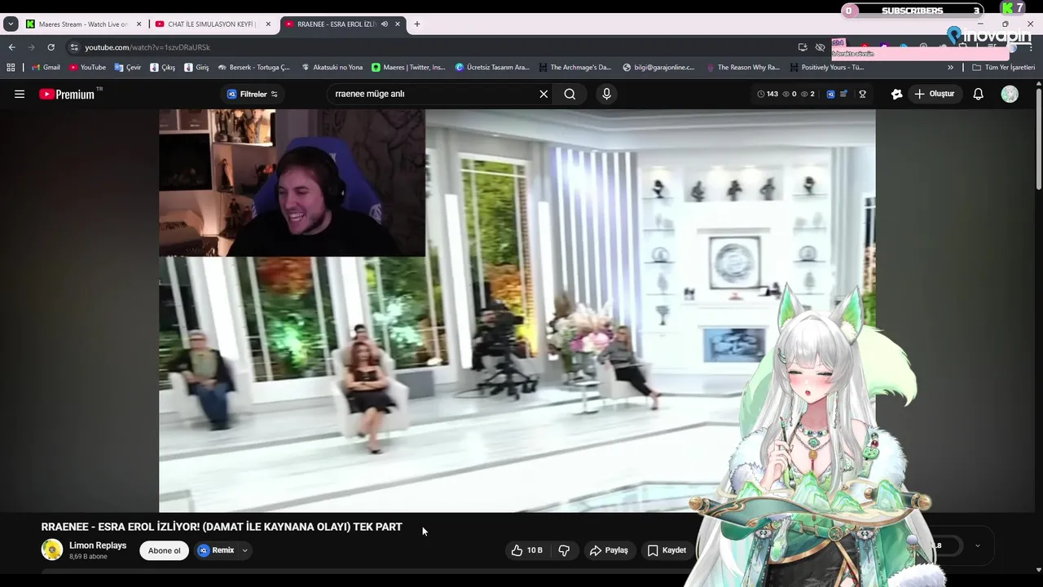Open account avatar menu in header
The width and height of the screenshot is (1043, 587).
[x=1010, y=94]
